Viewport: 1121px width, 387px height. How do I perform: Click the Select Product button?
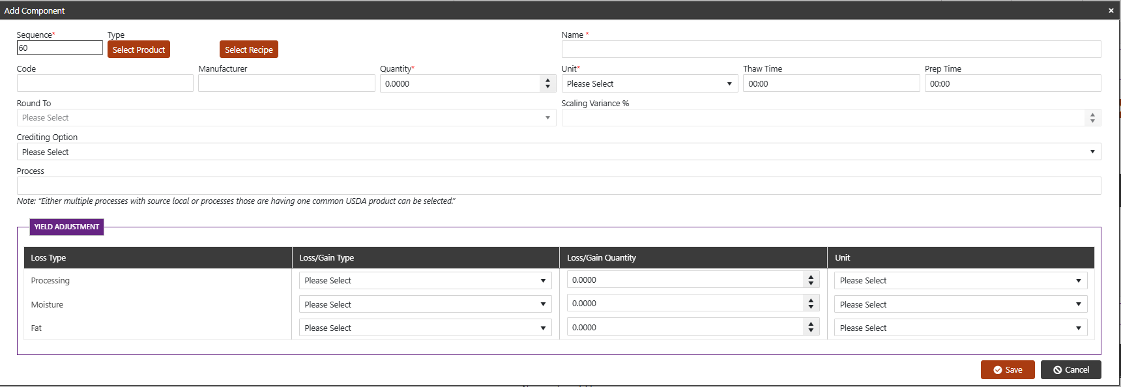(x=139, y=50)
